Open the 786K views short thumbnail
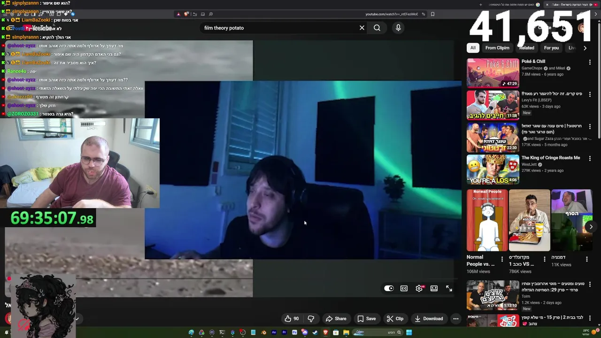 (529, 220)
